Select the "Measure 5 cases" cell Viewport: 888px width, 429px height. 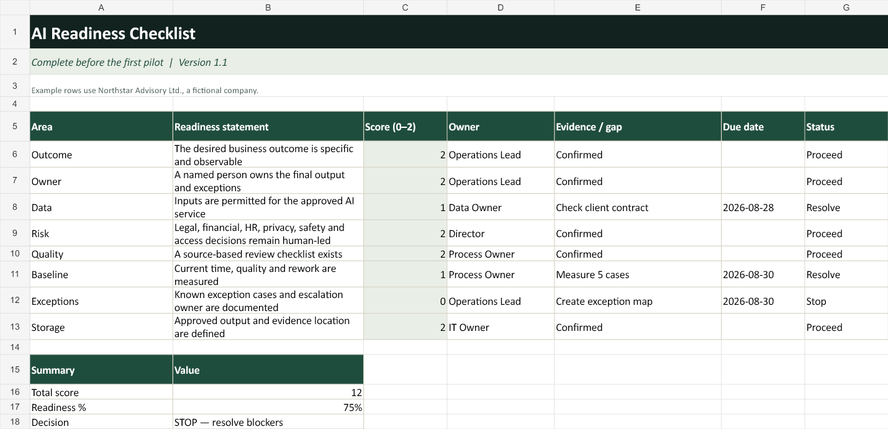coord(638,274)
